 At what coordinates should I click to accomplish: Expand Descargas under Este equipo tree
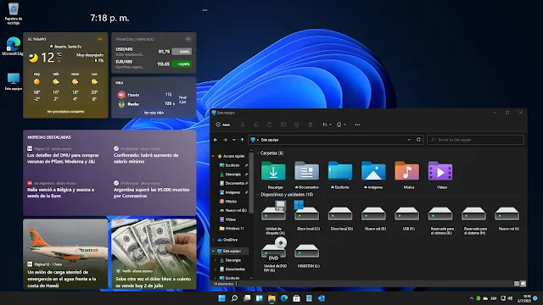216,260
